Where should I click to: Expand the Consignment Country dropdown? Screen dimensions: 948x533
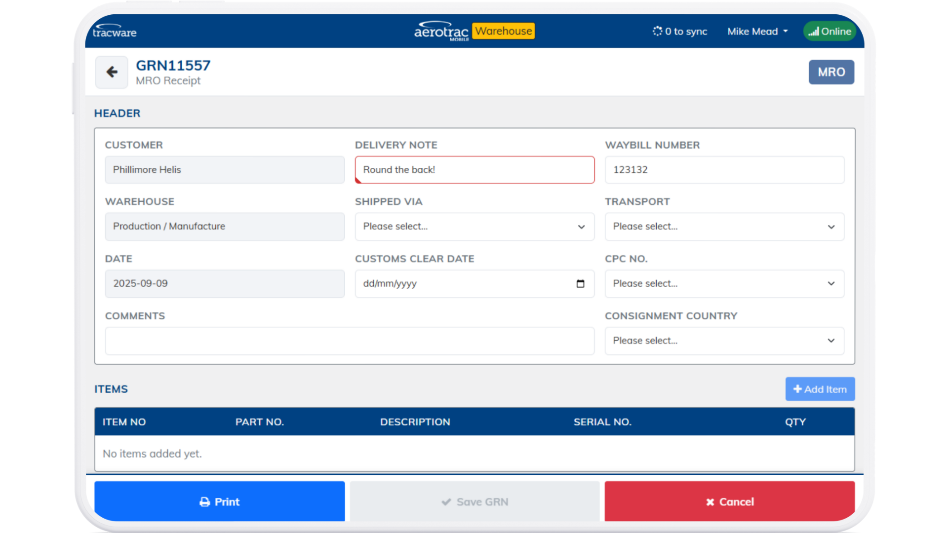click(x=724, y=341)
